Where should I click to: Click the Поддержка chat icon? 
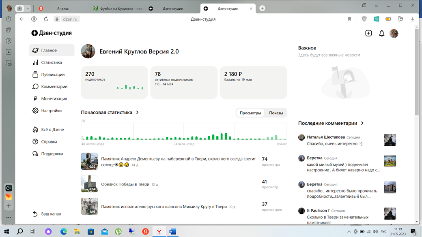click(x=35, y=154)
